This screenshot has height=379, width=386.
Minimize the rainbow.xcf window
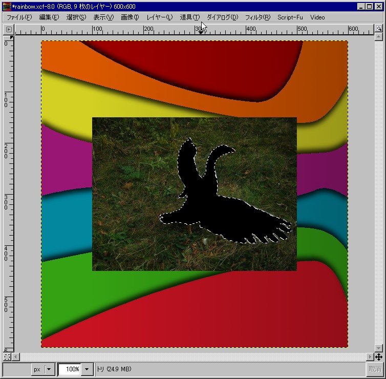coord(361,7)
